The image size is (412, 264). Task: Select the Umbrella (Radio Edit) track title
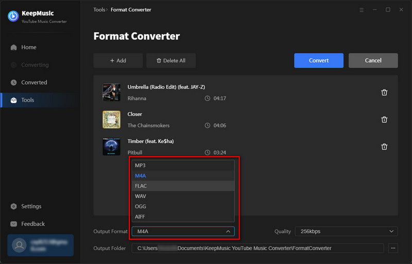166,87
